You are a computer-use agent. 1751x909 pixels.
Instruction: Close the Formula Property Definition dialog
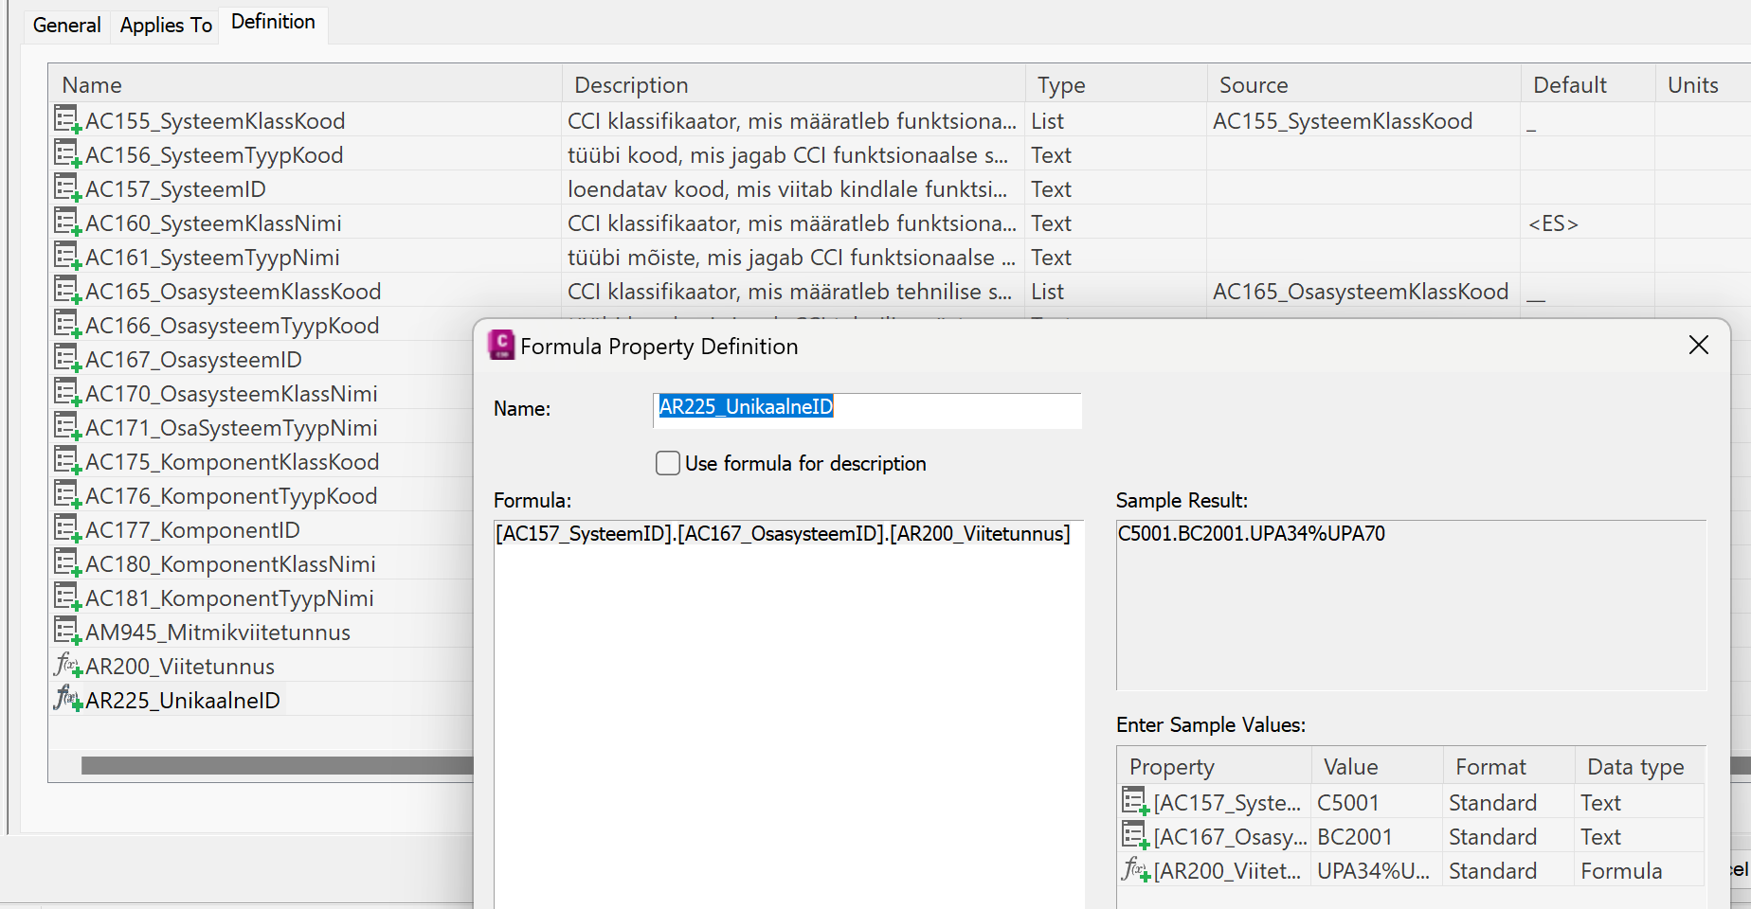tap(1699, 346)
